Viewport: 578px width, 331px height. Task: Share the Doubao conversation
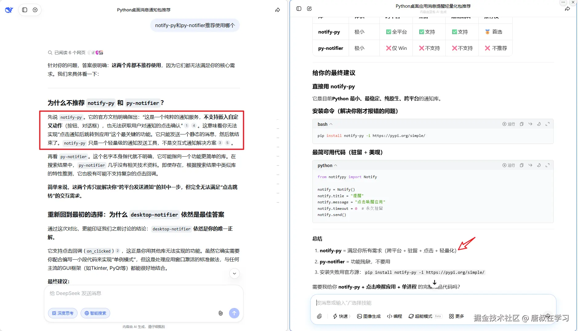pyautogui.click(x=568, y=9)
